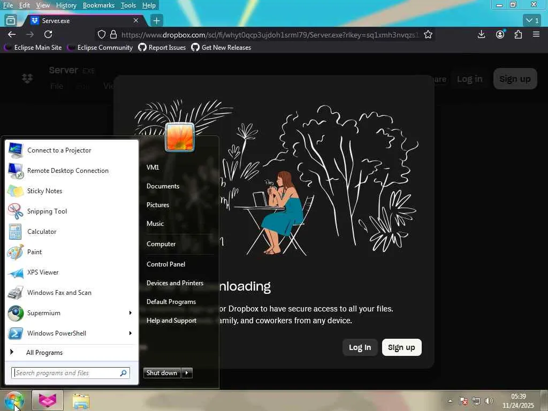Click the Search programs and files box

[x=71, y=373]
